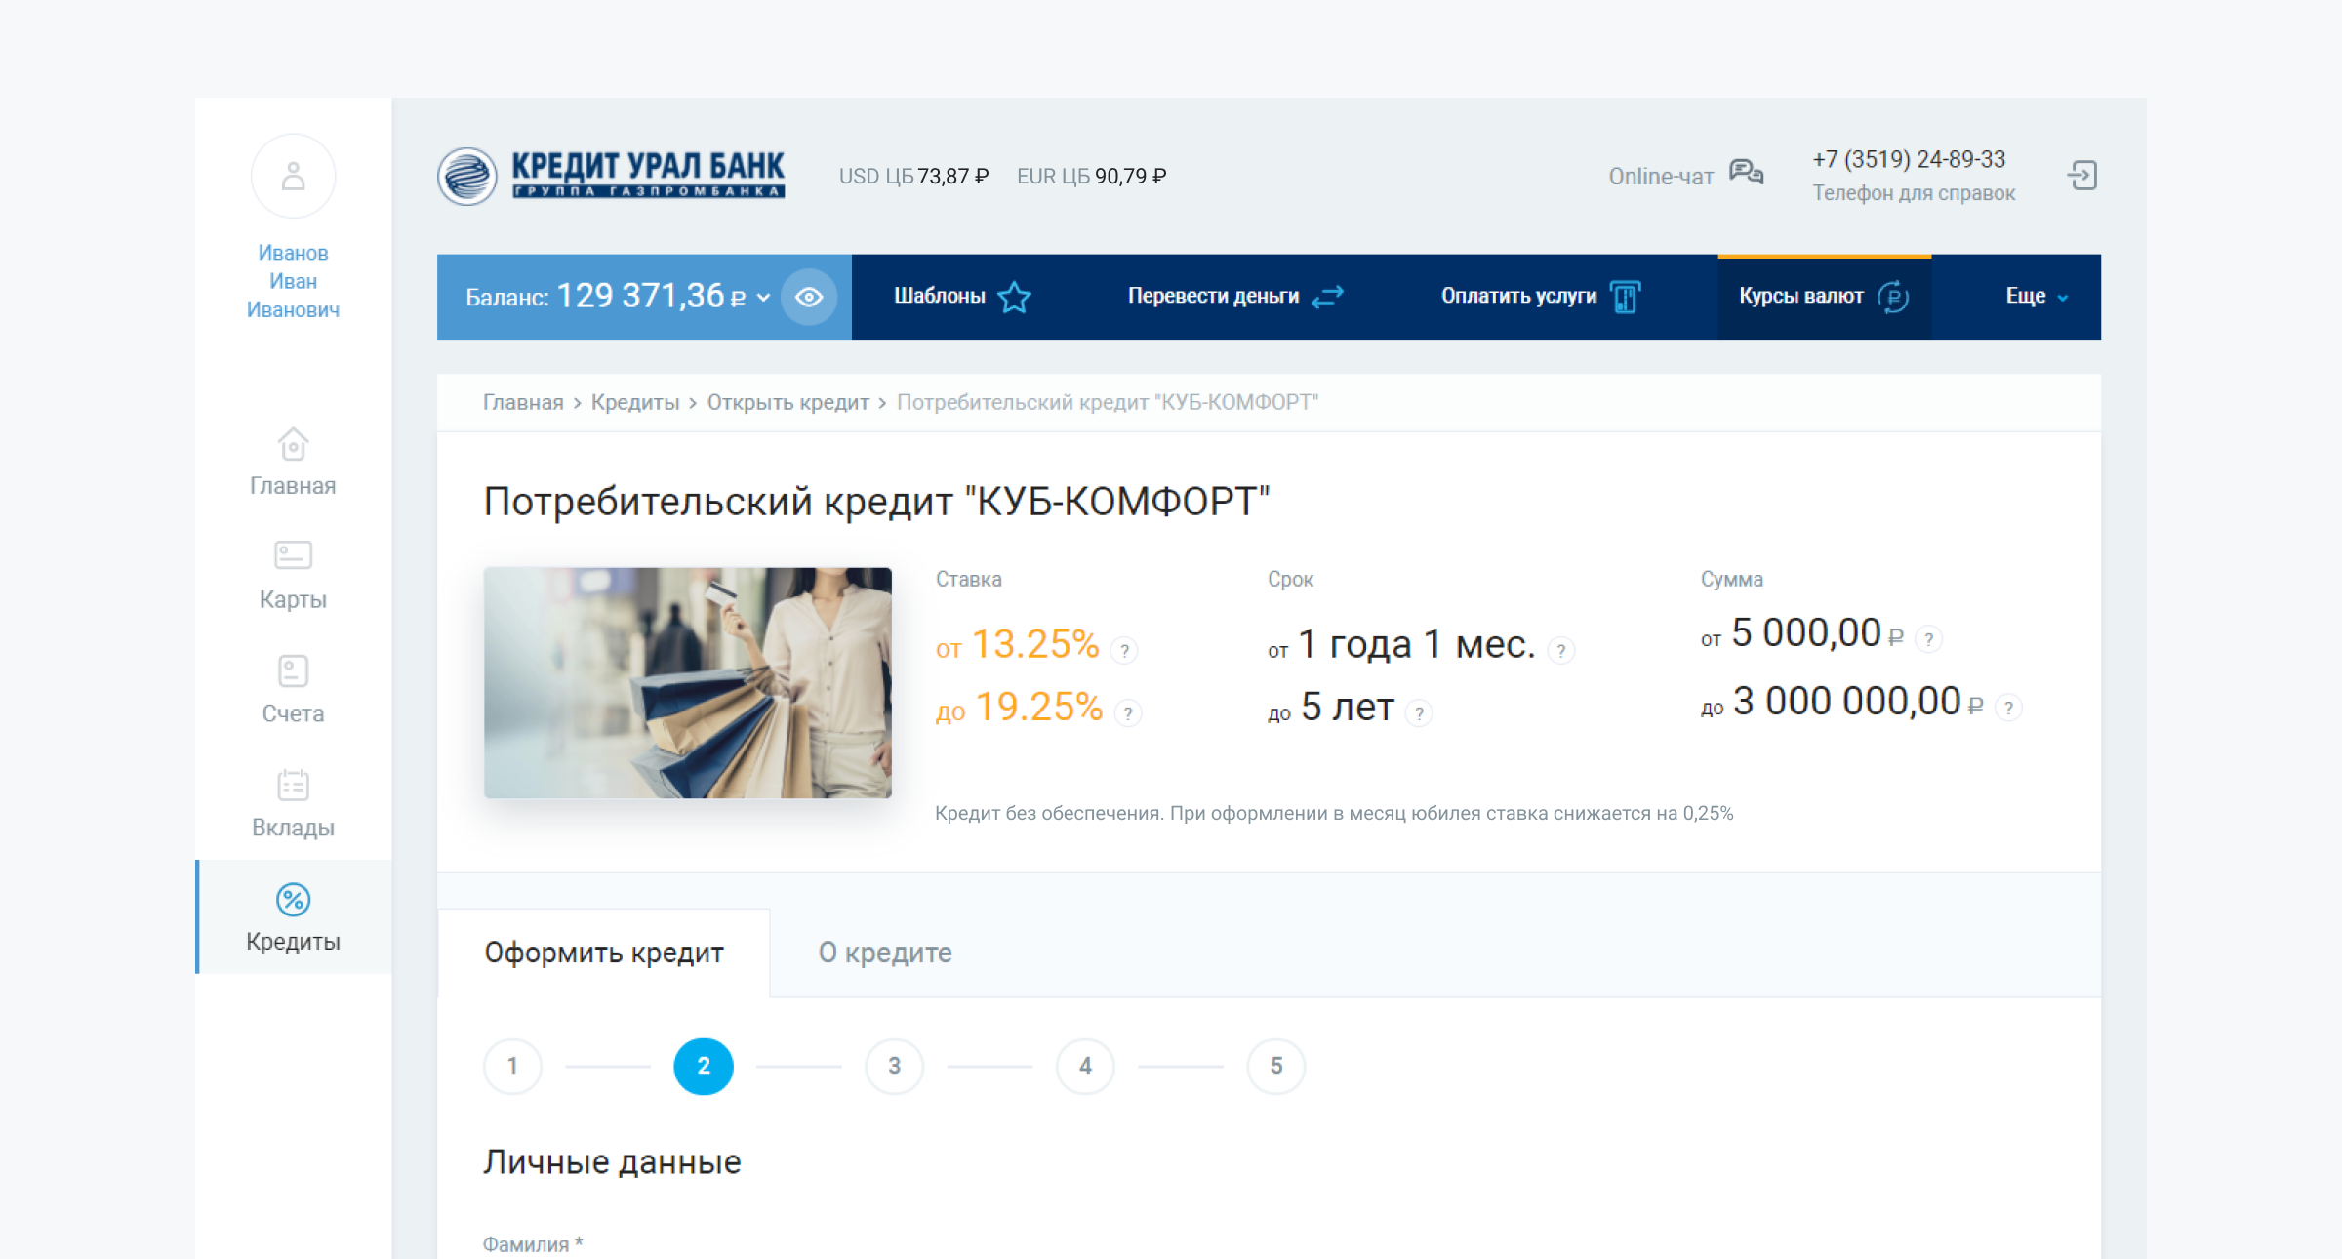
Task: Click the Перевести деньги arrows icon
Action: (x=1328, y=297)
